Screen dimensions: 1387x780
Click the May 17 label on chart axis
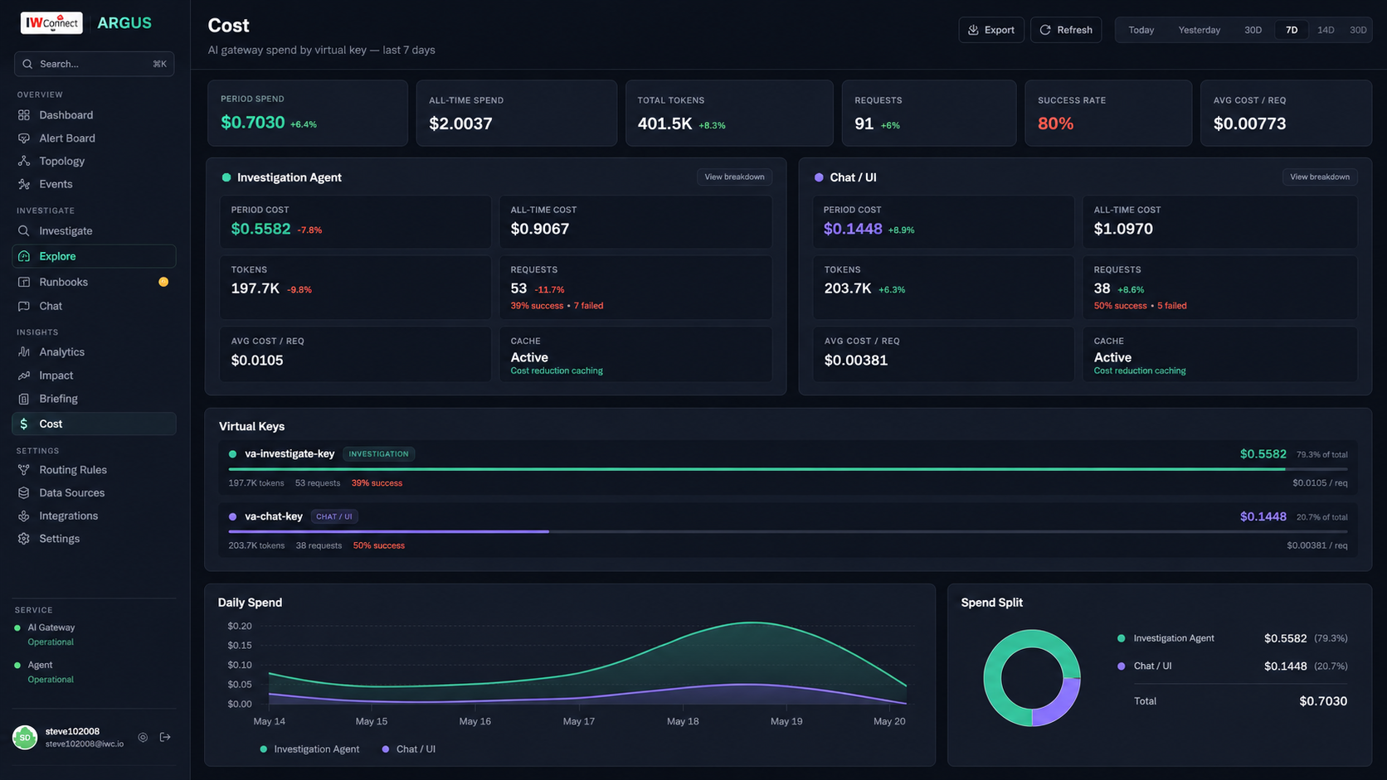[579, 722]
